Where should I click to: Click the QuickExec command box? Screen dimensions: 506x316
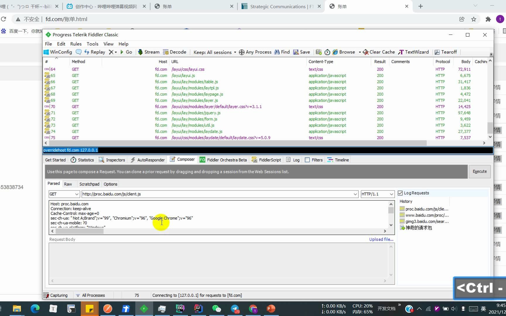click(x=268, y=150)
